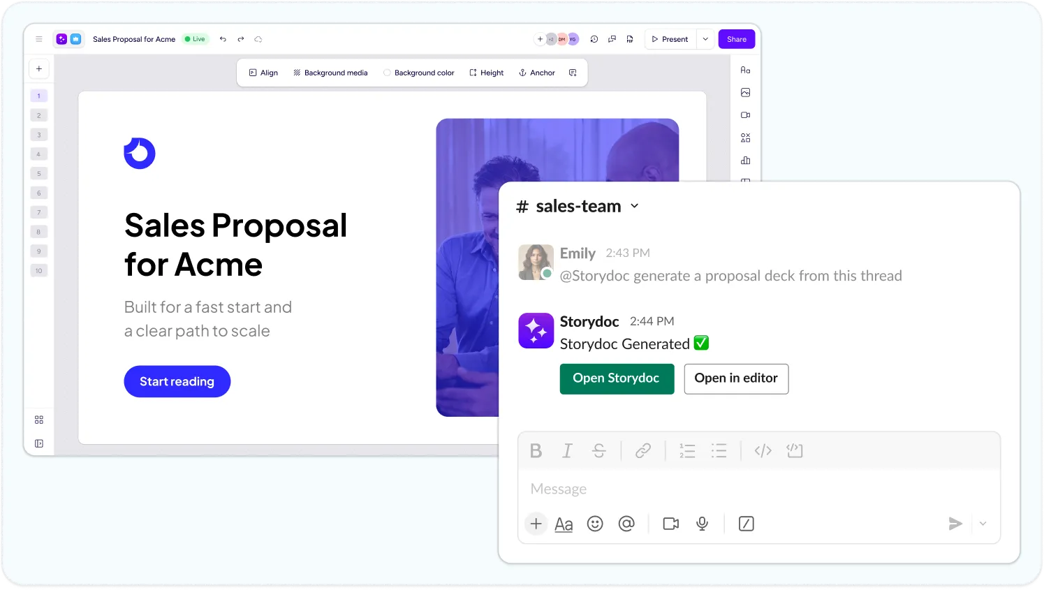Select the image element tool in right sidebar
The image size is (1044, 590).
[x=745, y=92]
